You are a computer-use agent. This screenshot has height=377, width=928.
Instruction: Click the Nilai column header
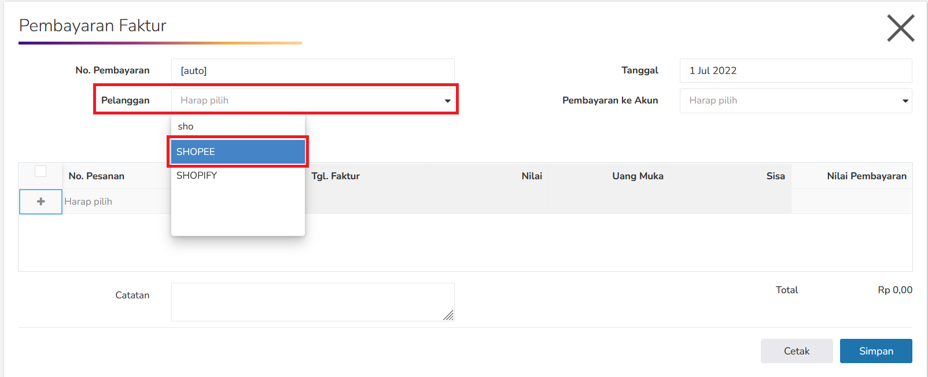point(532,176)
